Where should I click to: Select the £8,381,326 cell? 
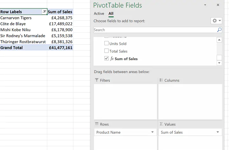pyautogui.click(x=60, y=42)
